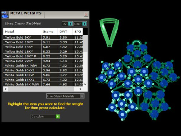Select the White Gold:10KX1 row
The height and width of the screenshot is (136, 181).
tap(43, 70)
